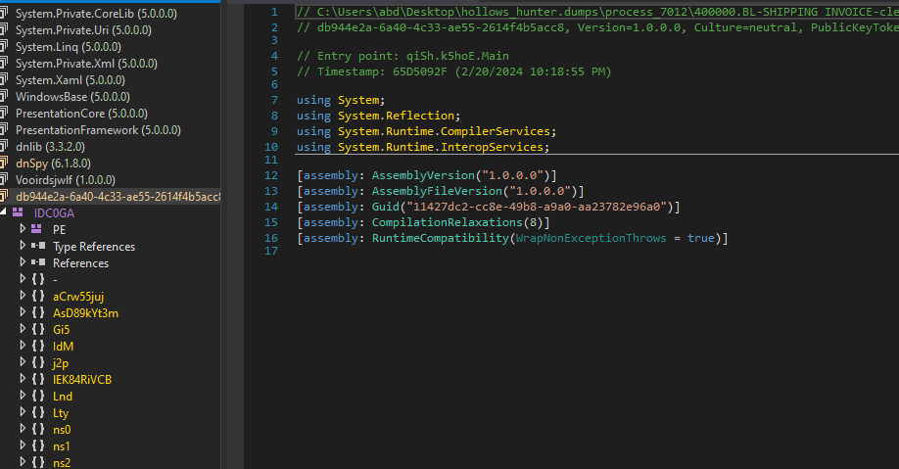Expand the References node
This screenshot has height=469, width=899.
(23, 262)
